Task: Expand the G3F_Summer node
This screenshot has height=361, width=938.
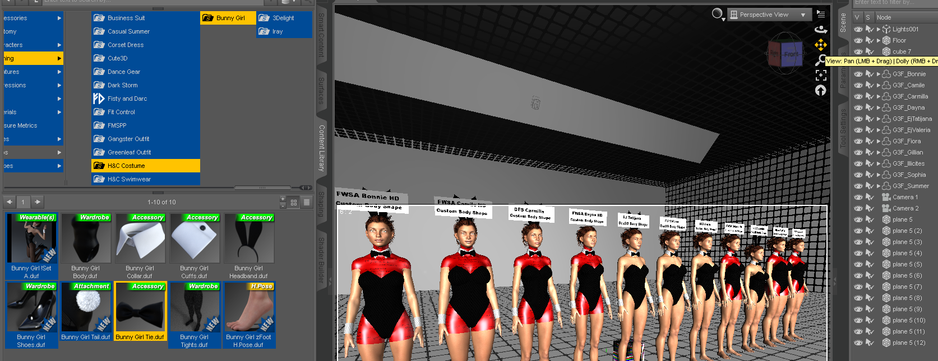Action: click(x=879, y=186)
